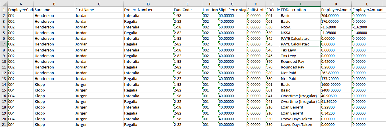This screenshot has width=386, height=127.
Task: Click Interalia project cell in row 2
Action: [x=148, y=16]
